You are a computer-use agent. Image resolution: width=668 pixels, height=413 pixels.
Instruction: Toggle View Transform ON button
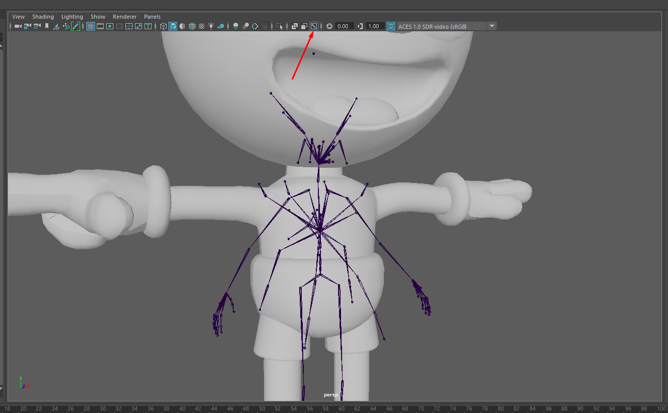[391, 26]
